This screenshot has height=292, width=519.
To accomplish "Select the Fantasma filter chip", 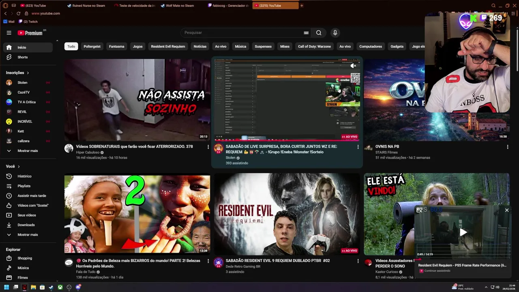I will pyautogui.click(x=116, y=47).
